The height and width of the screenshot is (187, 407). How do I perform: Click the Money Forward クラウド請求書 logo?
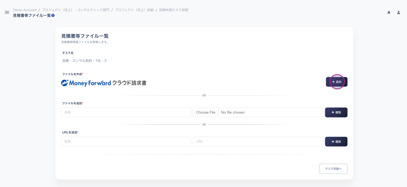104,83
